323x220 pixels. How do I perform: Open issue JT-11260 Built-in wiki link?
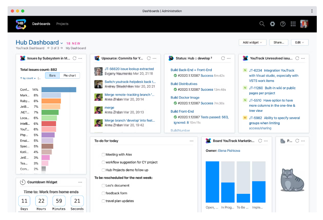(x=272, y=90)
